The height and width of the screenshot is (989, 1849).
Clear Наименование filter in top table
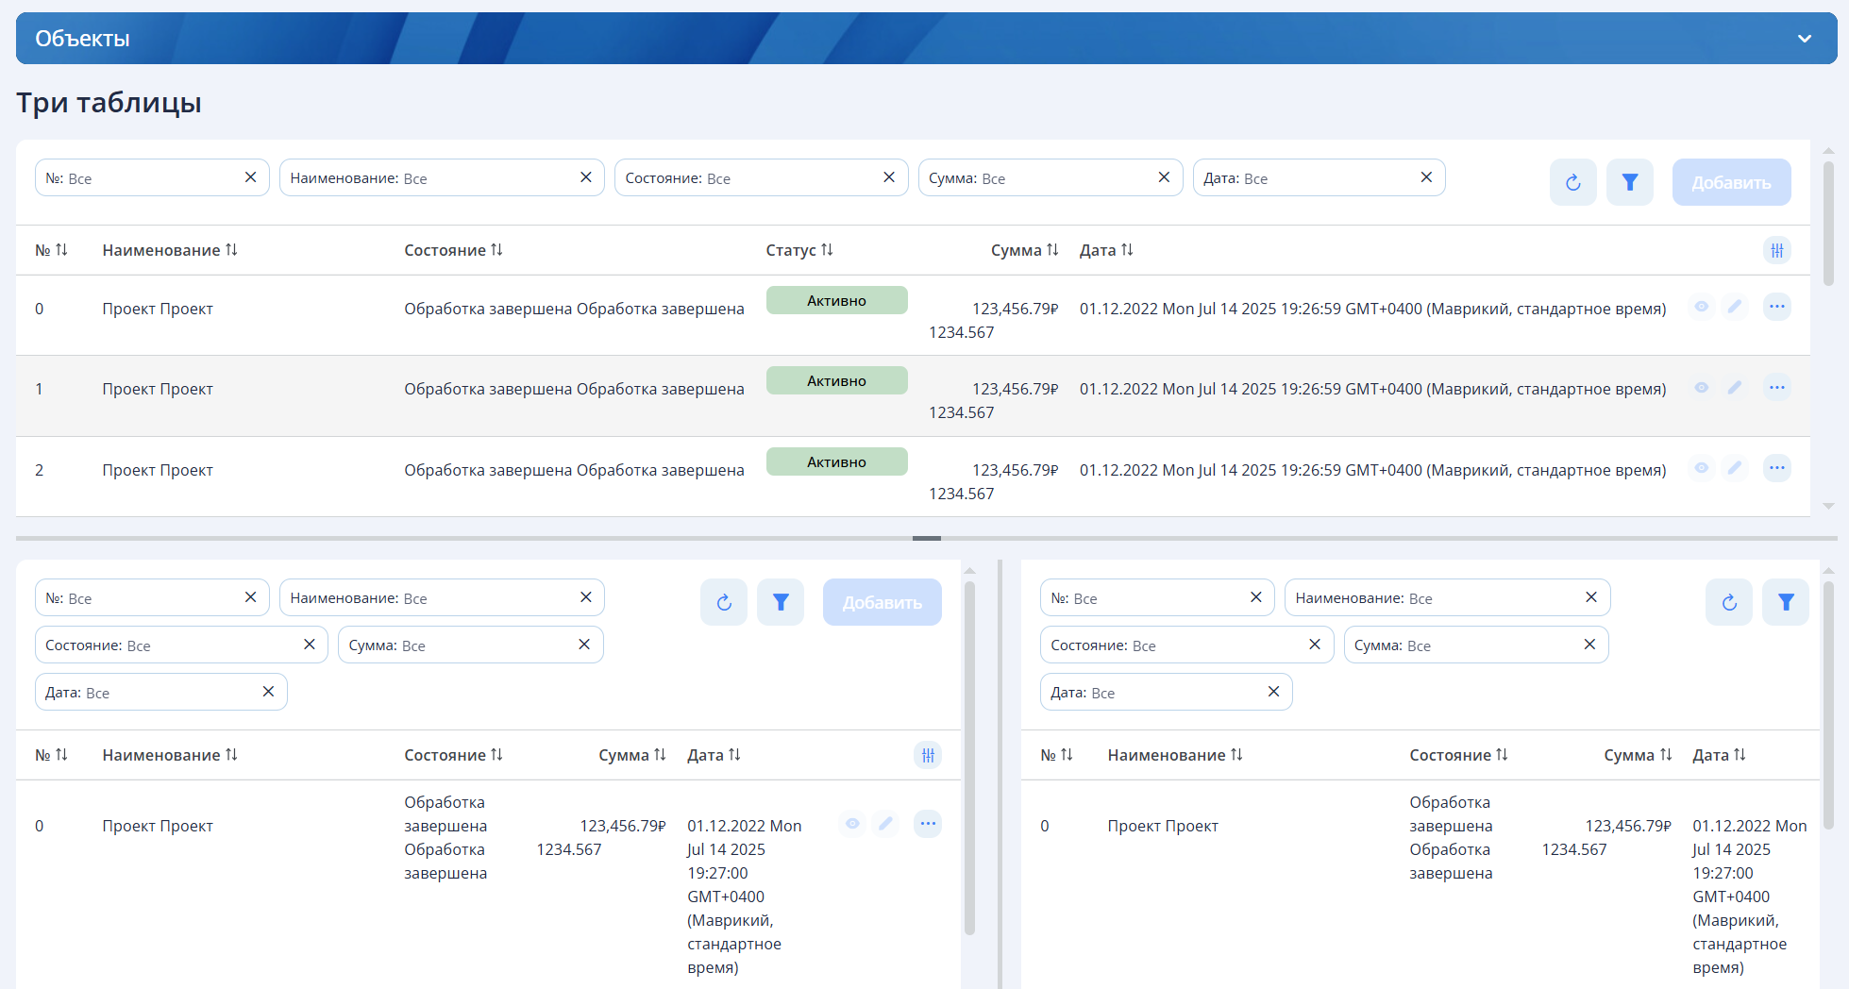[585, 177]
